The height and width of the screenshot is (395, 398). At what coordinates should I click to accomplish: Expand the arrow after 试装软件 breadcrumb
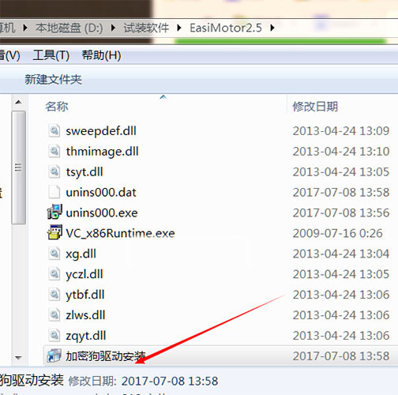(x=179, y=28)
